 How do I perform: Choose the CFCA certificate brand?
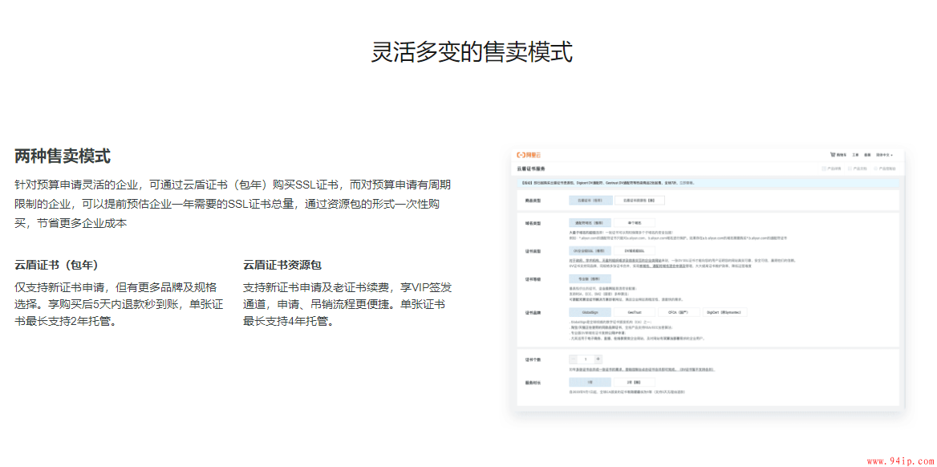click(679, 312)
